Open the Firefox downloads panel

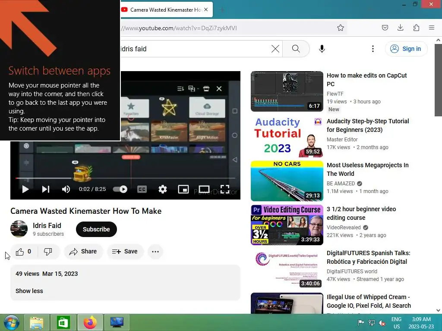pos(401,28)
